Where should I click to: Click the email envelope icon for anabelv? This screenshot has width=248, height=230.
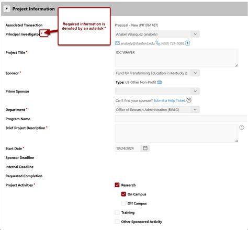click(x=117, y=43)
